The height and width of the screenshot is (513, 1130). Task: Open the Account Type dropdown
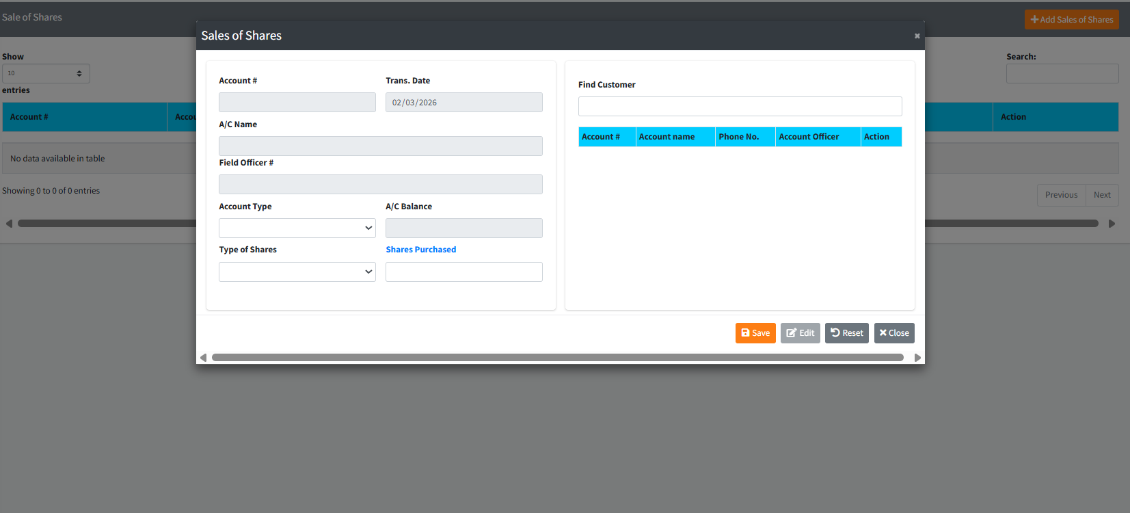pyautogui.click(x=297, y=228)
